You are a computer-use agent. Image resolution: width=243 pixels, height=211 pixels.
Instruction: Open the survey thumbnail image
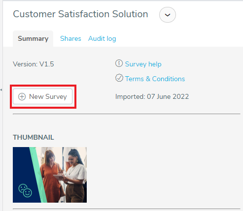50,175
